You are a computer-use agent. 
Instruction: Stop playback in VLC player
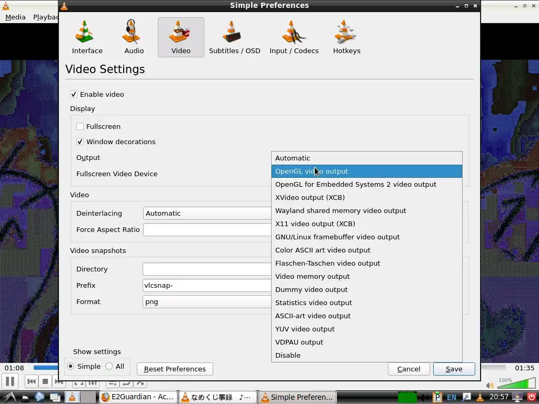tap(45, 381)
